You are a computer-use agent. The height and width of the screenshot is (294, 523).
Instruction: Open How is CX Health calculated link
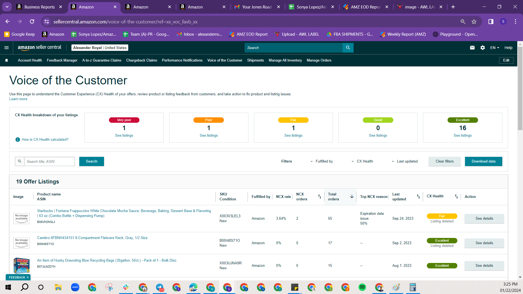pos(45,140)
